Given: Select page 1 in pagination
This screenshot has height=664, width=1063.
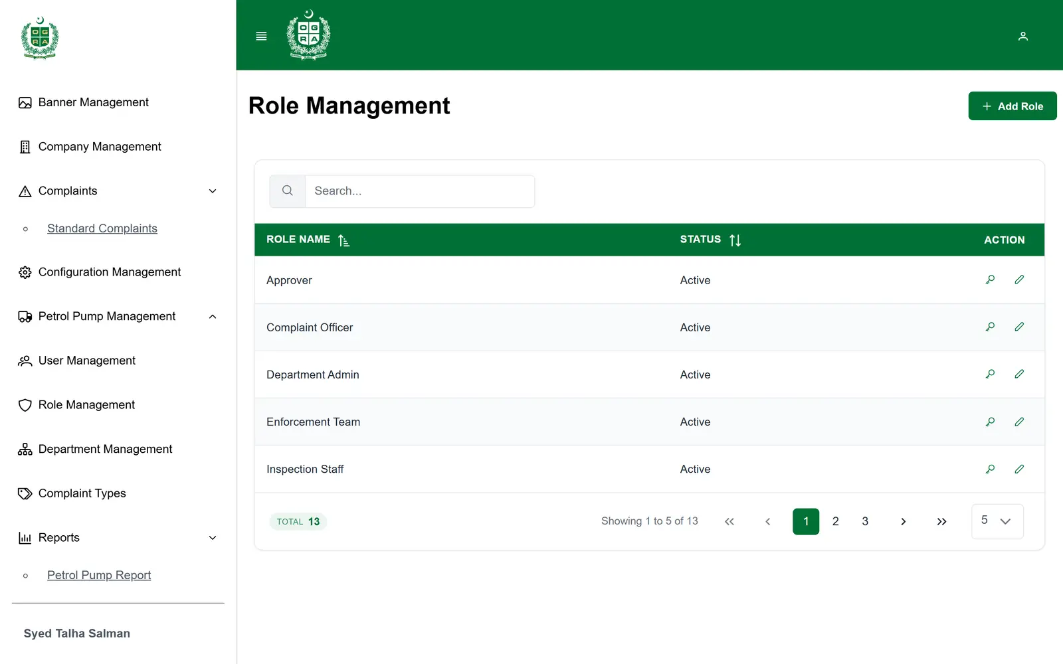Looking at the screenshot, I should pos(806,521).
